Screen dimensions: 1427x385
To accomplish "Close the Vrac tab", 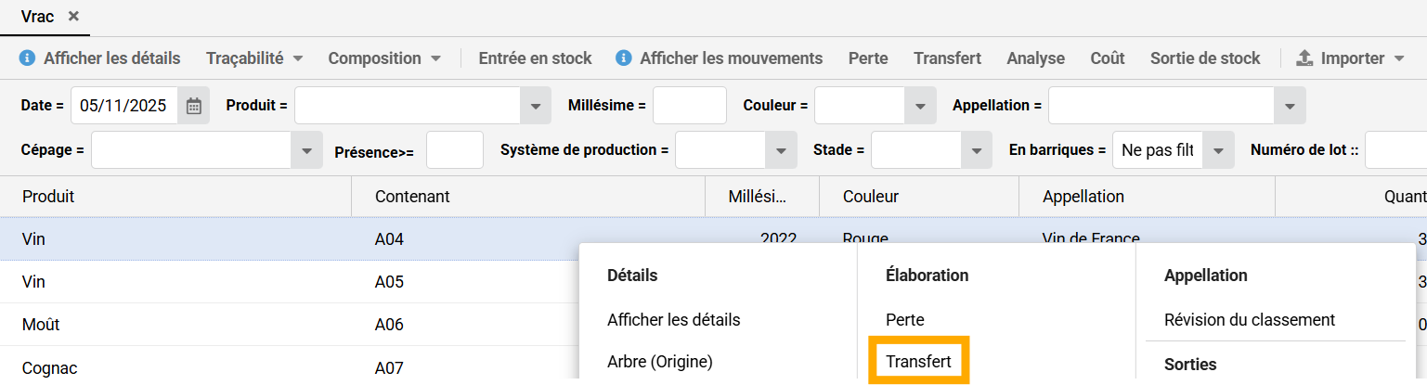I will 74,17.
